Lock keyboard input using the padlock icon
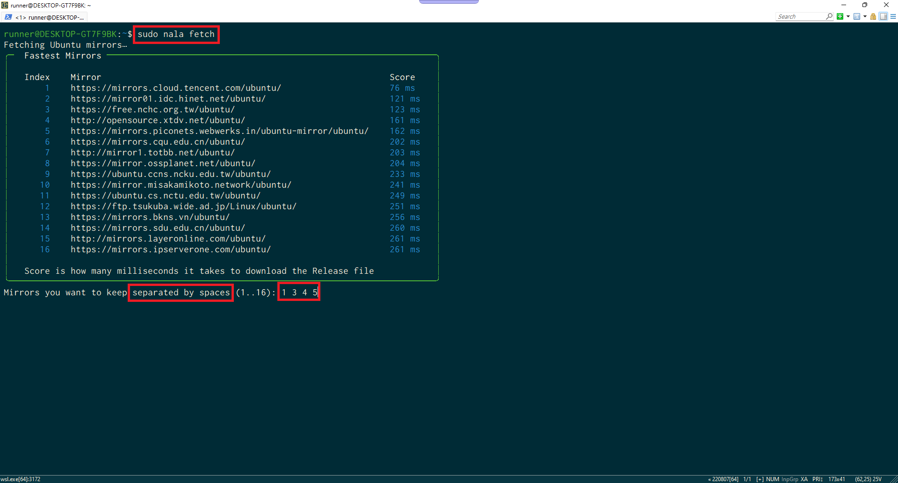The image size is (898, 483). coord(873,16)
